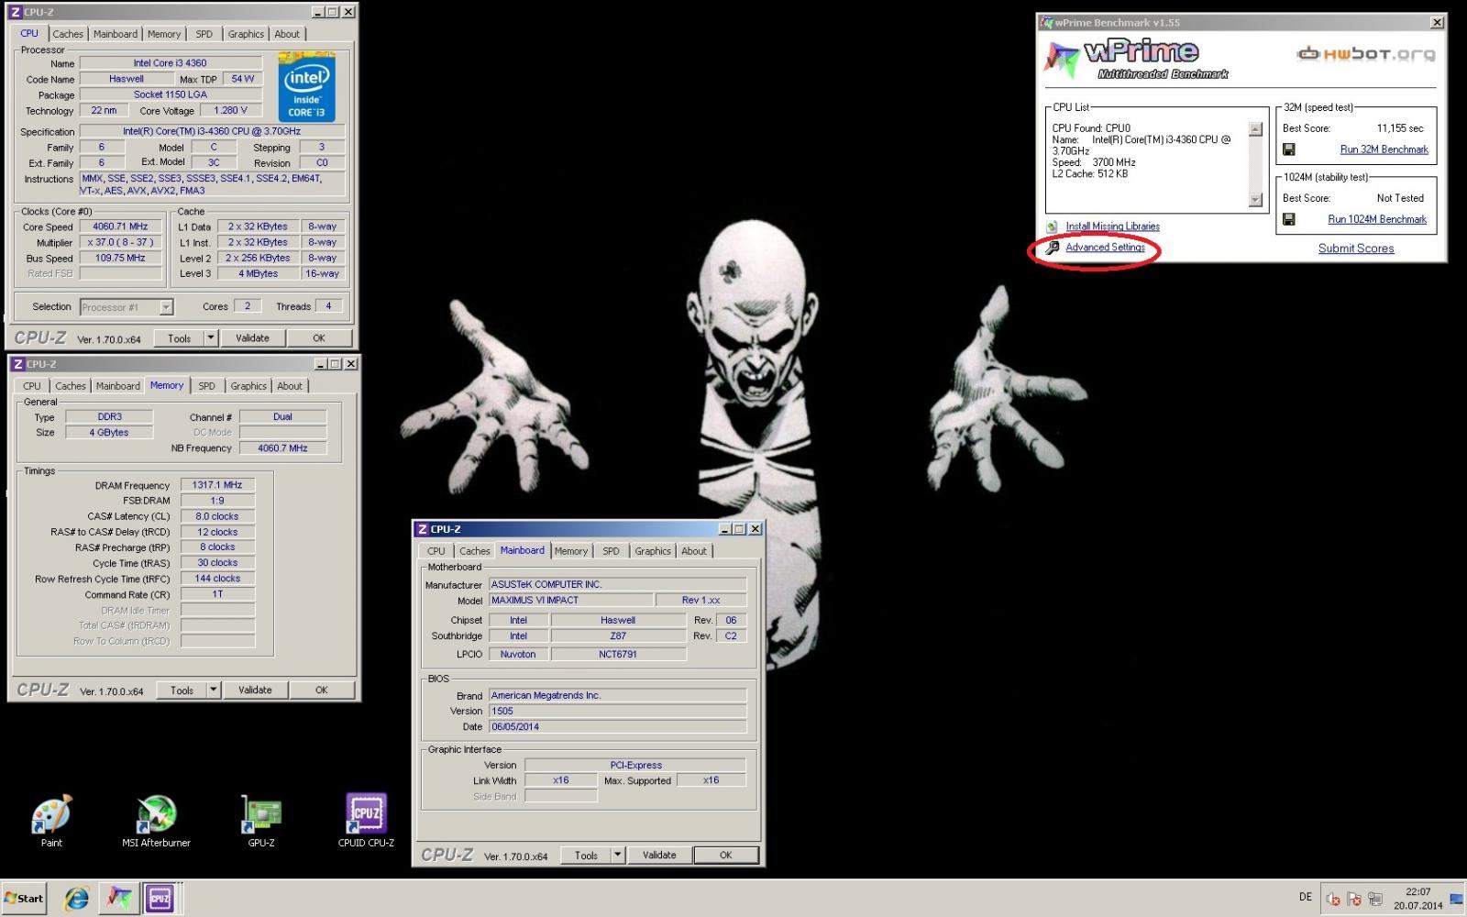The width and height of the screenshot is (1467, 917).
Task: Select CPU tab in the Memory CPU-Z window
Action: point(32,386)
